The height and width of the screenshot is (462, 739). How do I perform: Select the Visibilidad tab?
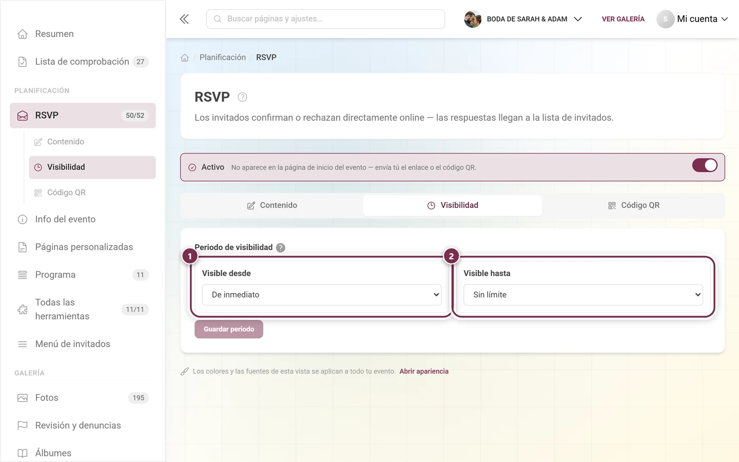click(453, 205)
